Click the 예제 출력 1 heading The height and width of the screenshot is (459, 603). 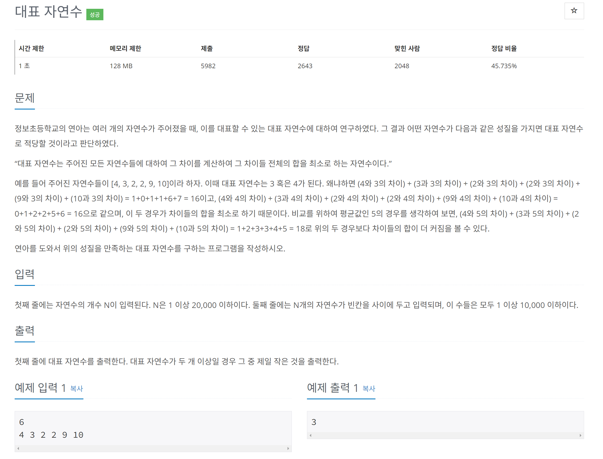tap(332, 387)
